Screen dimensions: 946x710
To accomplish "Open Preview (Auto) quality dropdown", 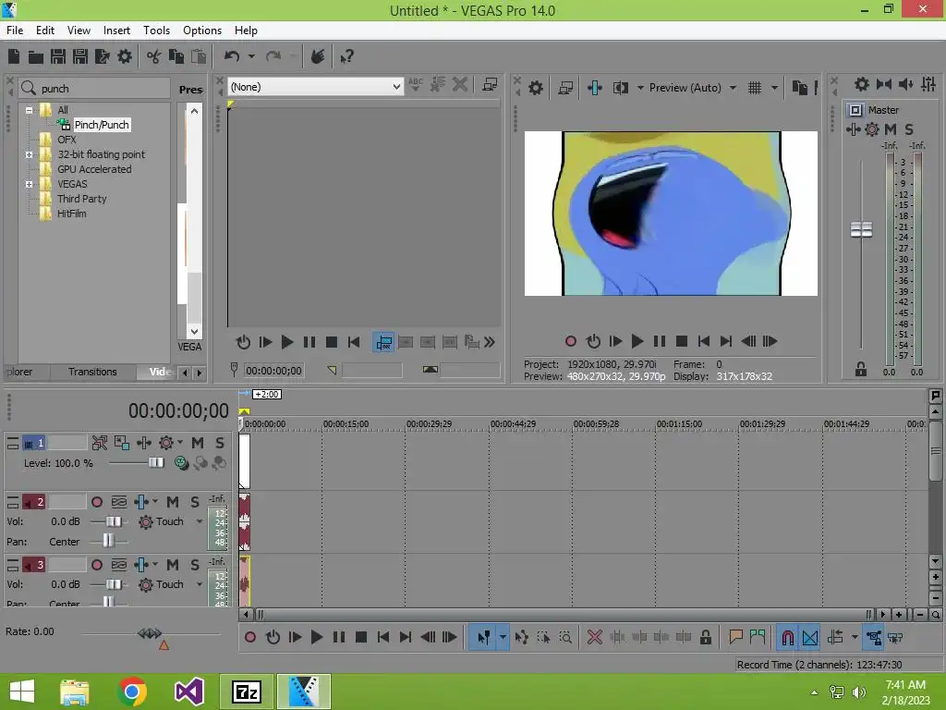I will click(733, 88).
